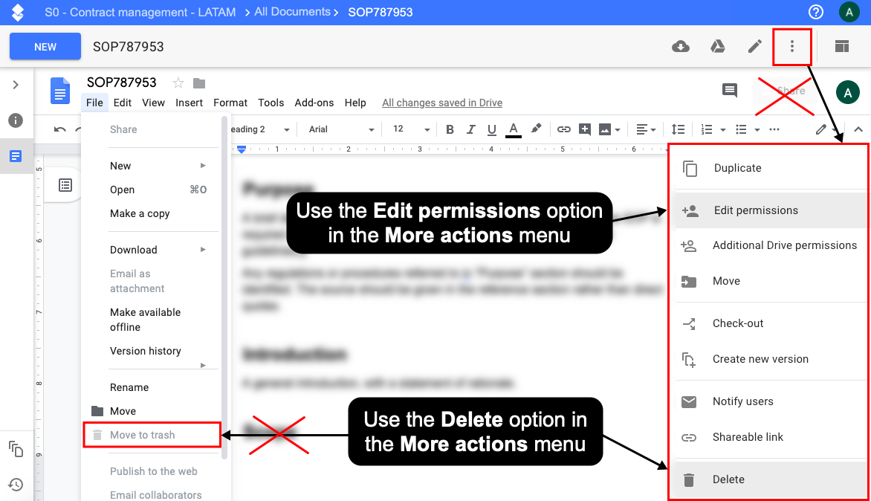The width and height of the screenshot is (871, 501).
Task: Open the Google Drive icon
Action: click(x=717, y=47)
